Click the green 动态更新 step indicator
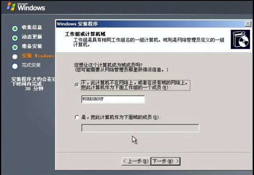The height and width of the screenshot is (175, 254). point(15,38)
